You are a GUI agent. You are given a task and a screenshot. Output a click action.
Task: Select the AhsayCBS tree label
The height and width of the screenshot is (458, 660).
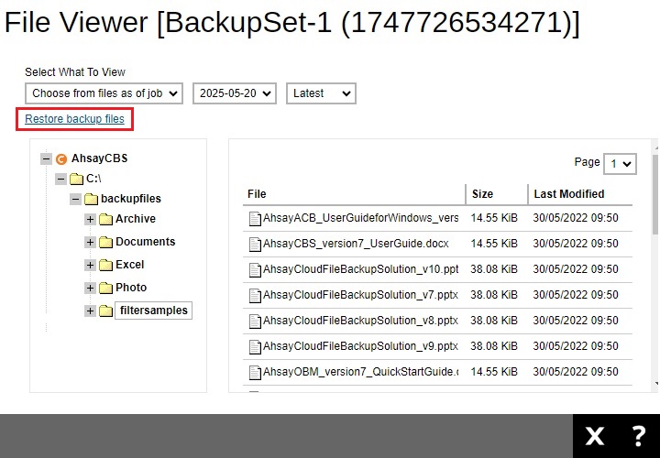[99, 158]
